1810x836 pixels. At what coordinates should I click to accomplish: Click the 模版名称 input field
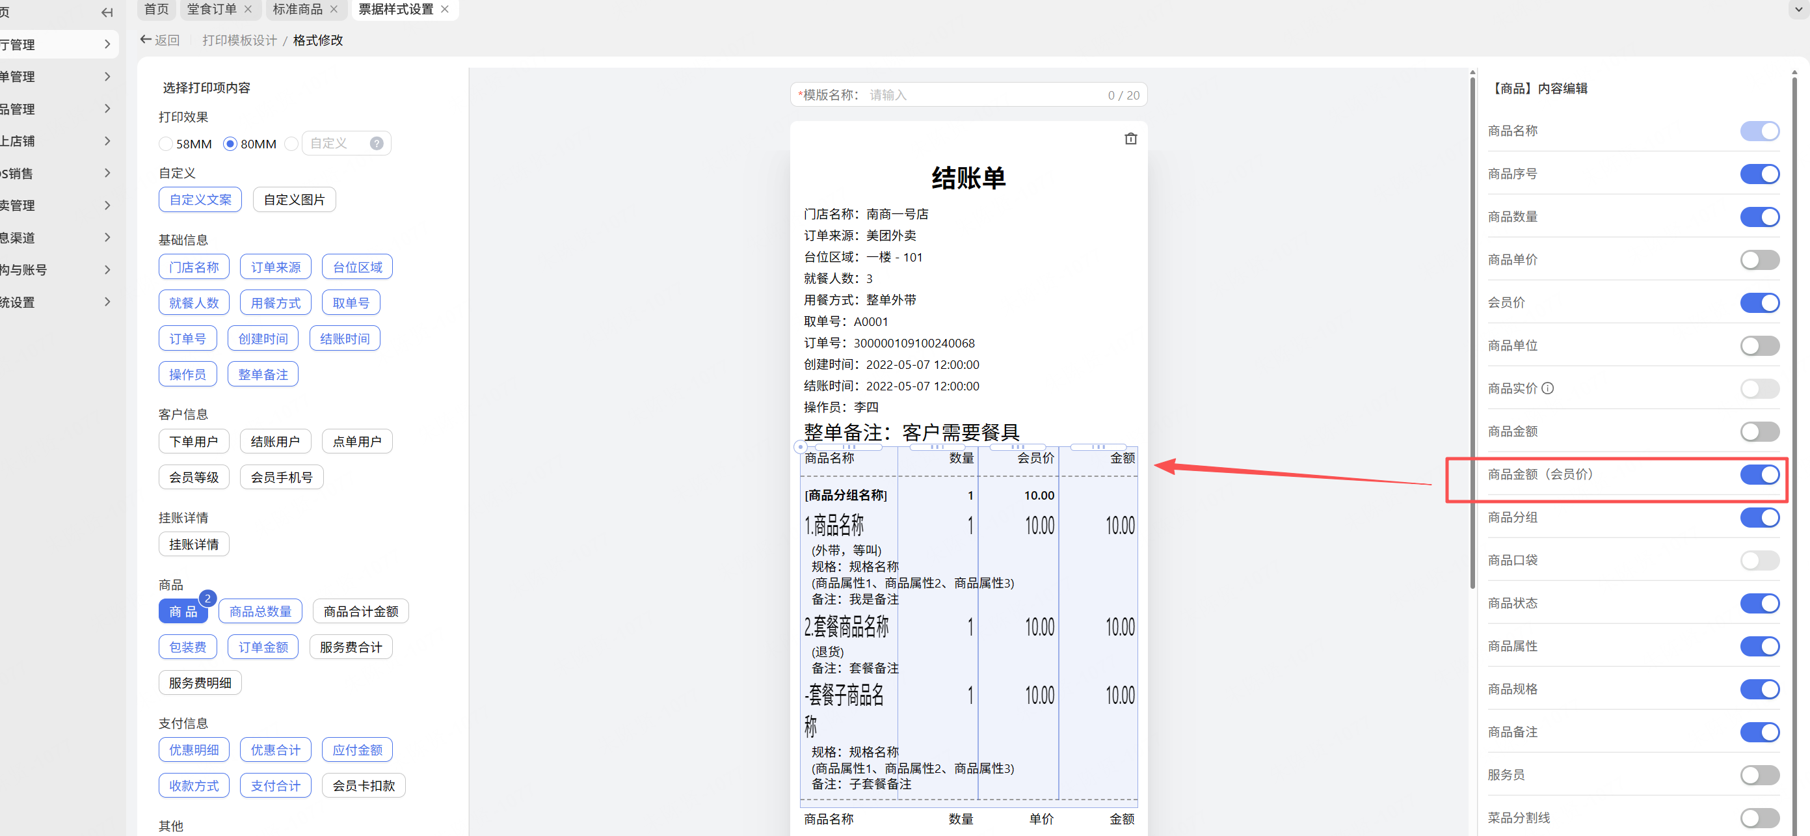983,95
